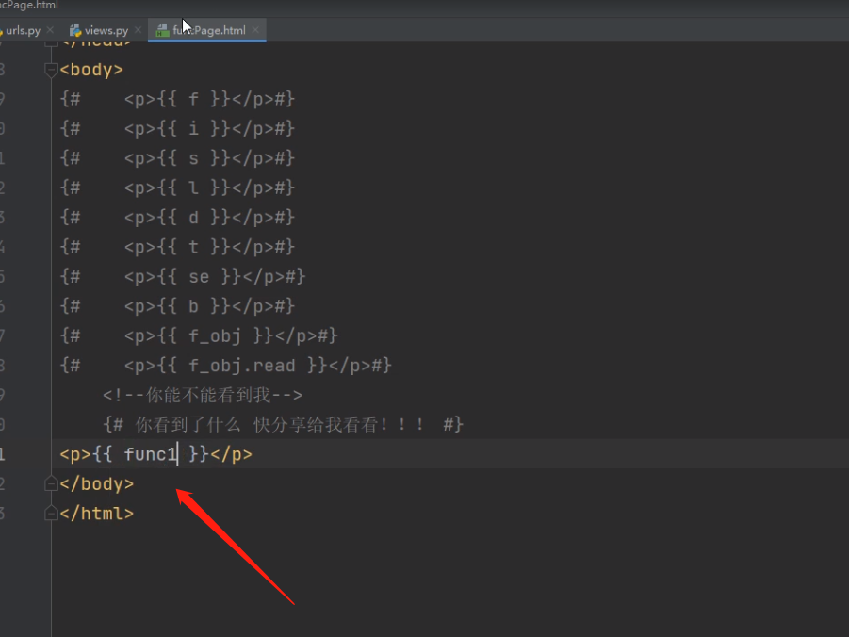Close the urls.py tab
This screenshot has width=849, height=637.
click(50, 30)
